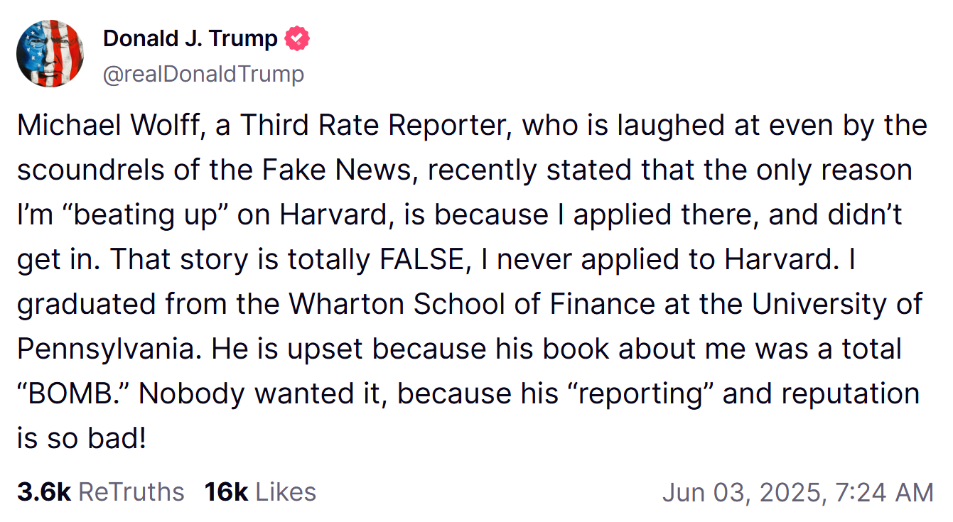View the 3.6k ReTruths count
Viewport: 953px width, 522px height.
click(100, 491)
